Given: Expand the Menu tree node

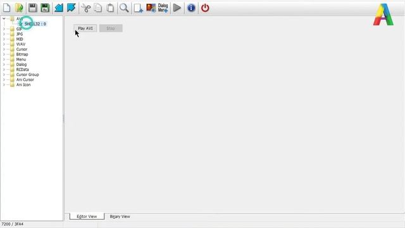Looking at the screenshot, I should pyautogui.click(x=4, y=60).
